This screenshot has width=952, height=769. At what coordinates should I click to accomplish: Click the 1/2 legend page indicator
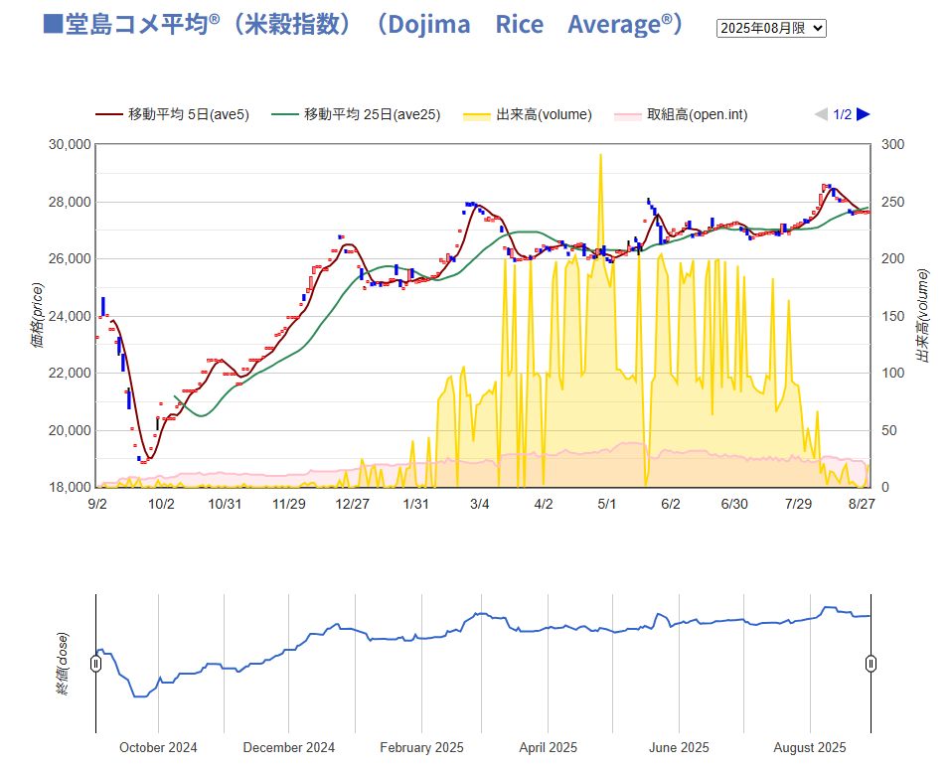[x=842, y=114]
